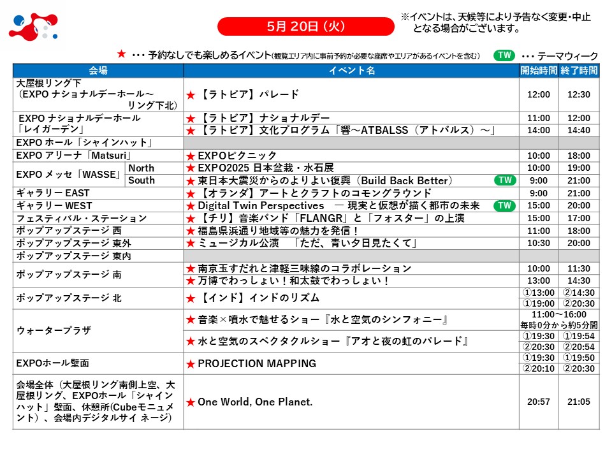Click the 東日本大震災からのよりよい復興 event name
This screenshot has height=459, width=612.
point(324,180)
